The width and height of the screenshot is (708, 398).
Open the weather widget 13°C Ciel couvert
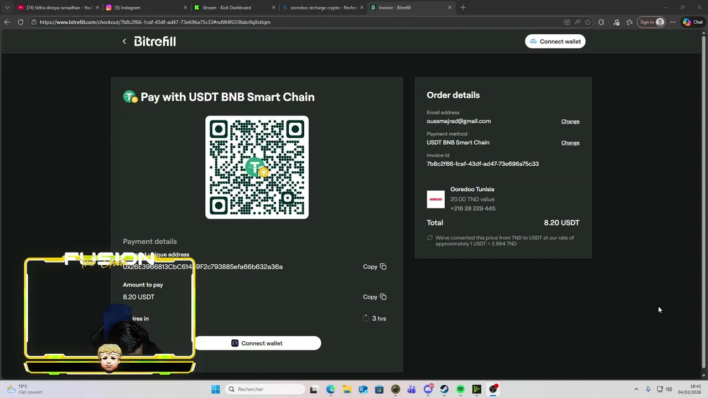[25, 389]
